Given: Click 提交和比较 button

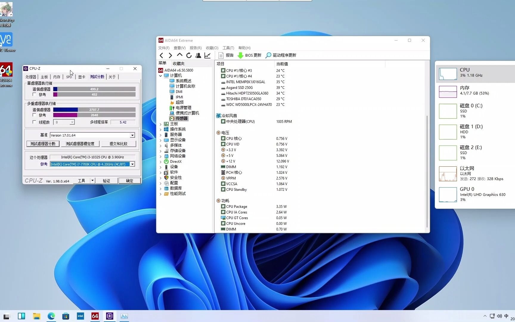Looking at the screenshot, I should 119,144.
